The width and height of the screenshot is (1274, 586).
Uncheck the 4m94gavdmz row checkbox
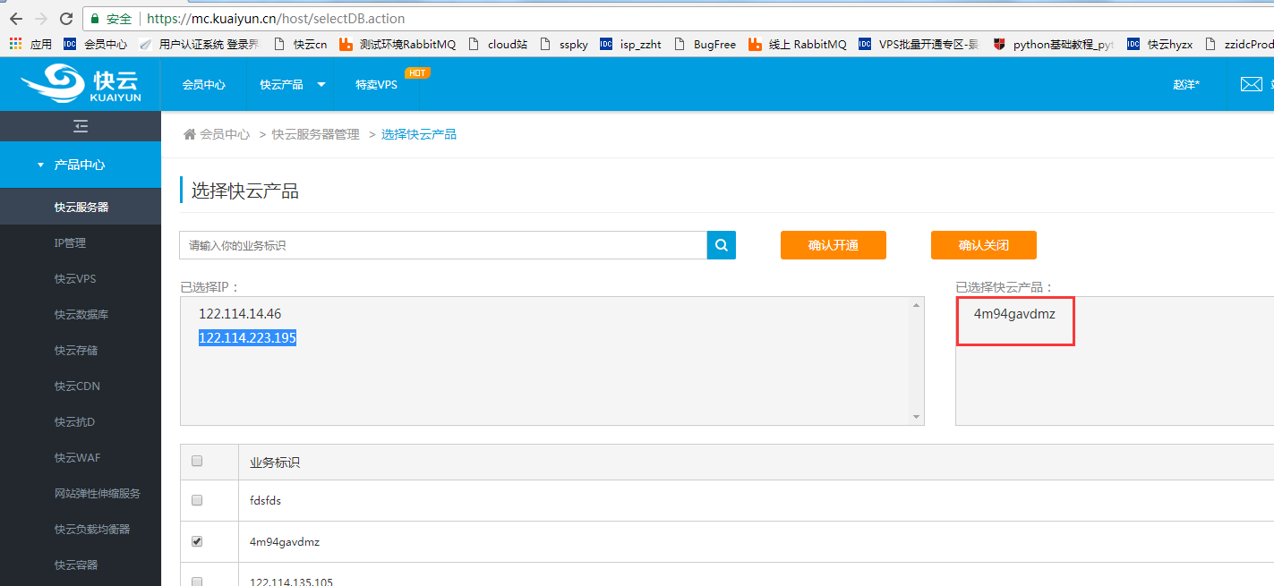point(197,541)
